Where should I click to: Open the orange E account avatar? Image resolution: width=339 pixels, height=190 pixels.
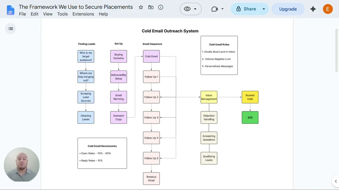coord(328,9)
